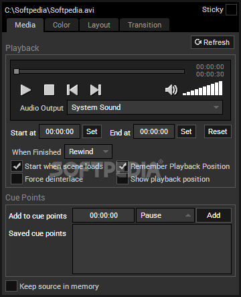The height and width of the screenshot is (297, 241).
Task: Click the 00:00:30 duration readout
Action: click(x=210, y=74)
